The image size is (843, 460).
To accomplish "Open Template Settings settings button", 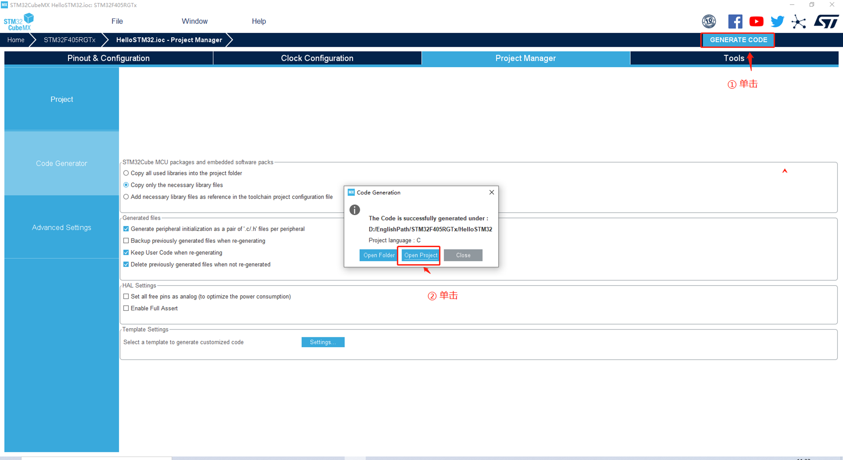I will click(x=323, y=342).
